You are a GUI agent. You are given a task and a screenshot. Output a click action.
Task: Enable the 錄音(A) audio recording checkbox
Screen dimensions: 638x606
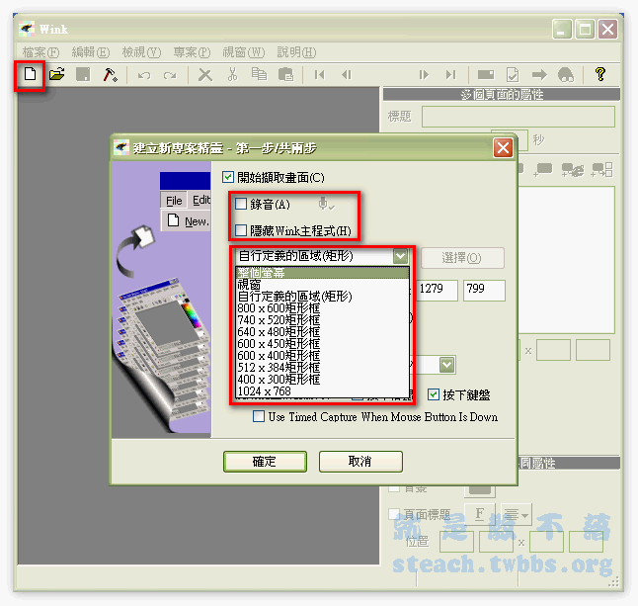[x=242, y=205]
